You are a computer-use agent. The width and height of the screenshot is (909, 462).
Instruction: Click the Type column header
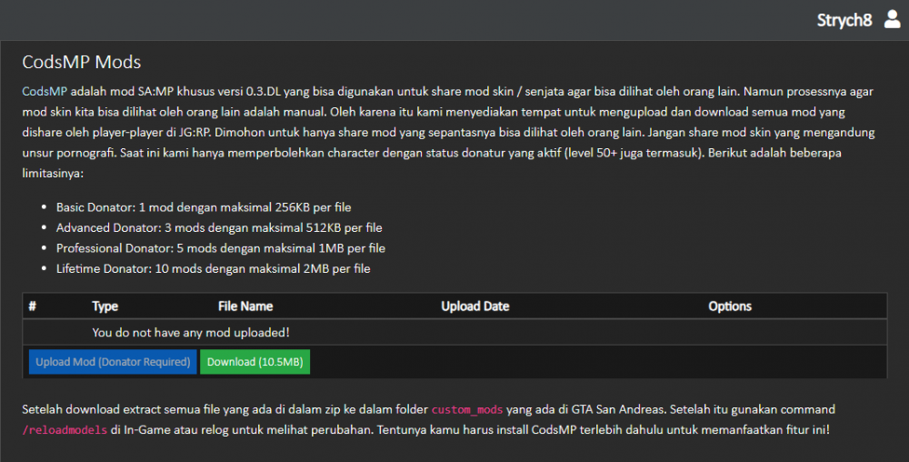pyautogui.click(x=105, y=306)
